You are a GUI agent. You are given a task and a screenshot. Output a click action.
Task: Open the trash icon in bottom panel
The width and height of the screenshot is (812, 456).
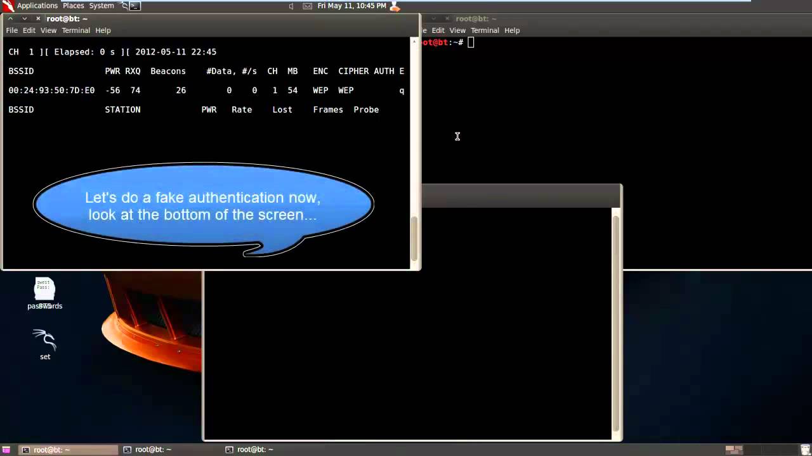(x=806, y=450)
